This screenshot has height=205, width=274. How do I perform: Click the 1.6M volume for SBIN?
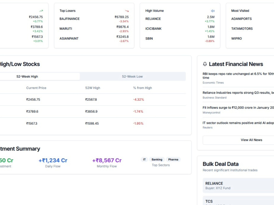pos(211,37)
